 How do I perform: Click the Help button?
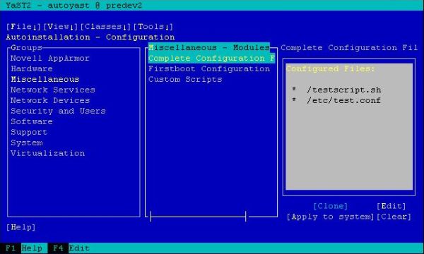(x=20, y=227)
